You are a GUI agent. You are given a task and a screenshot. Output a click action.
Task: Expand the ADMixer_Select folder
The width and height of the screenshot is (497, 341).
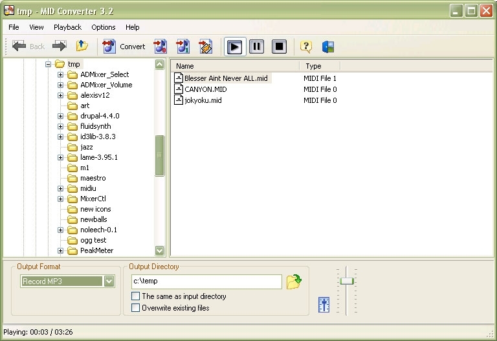point(61,75)
